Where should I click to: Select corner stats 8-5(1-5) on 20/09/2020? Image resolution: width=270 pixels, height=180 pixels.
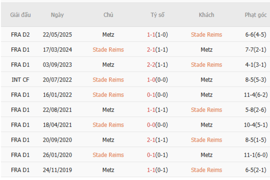255,140
